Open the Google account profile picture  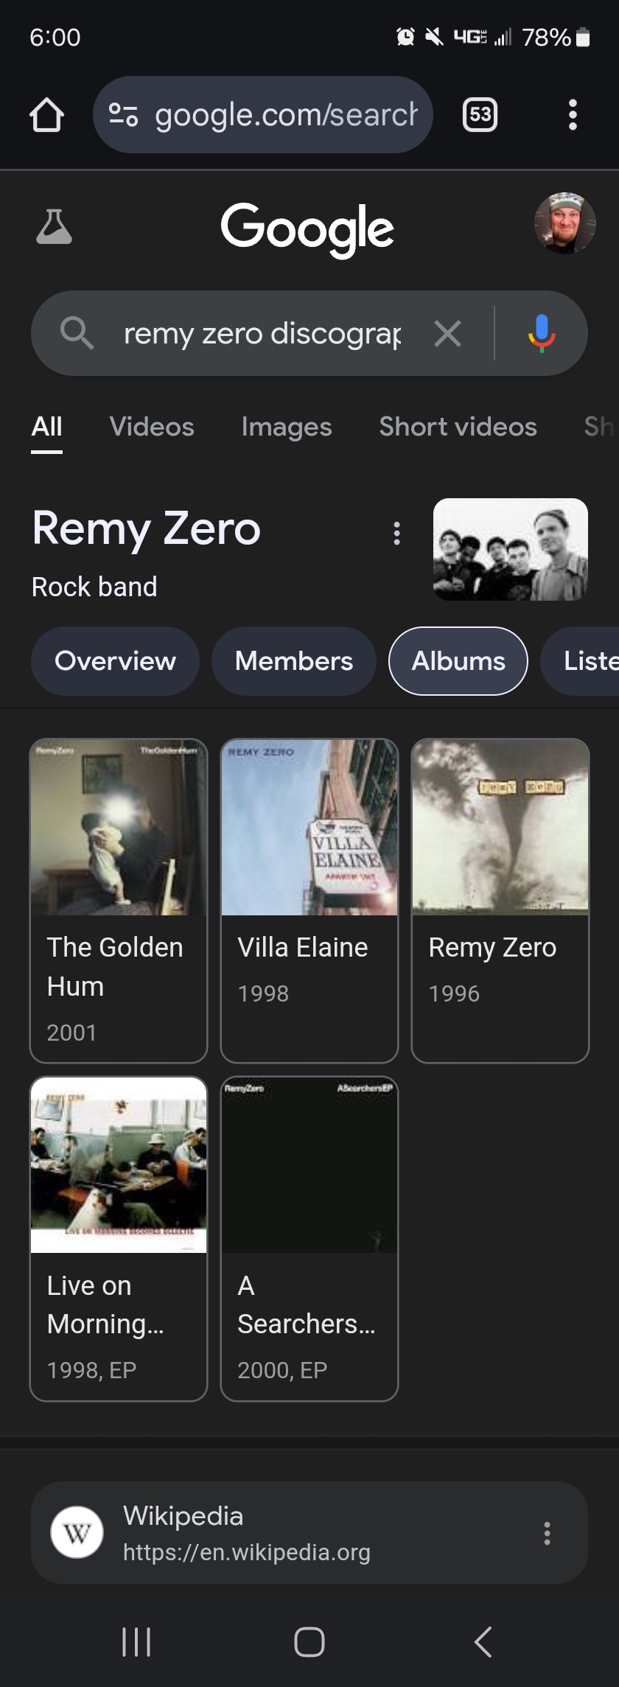click(564, 223)
